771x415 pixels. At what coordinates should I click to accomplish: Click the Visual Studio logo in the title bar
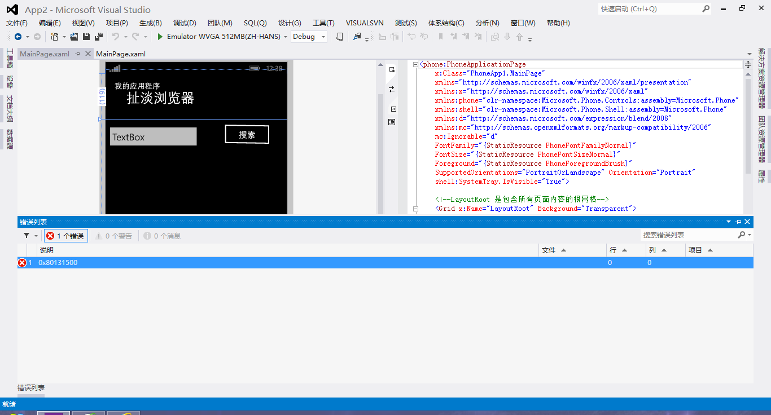coord(12,10)
